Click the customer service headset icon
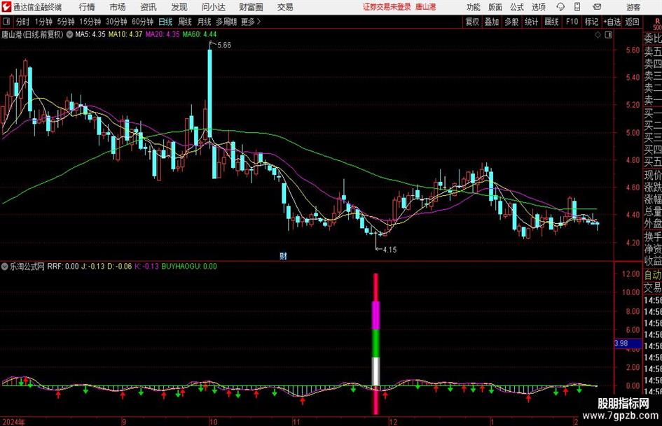662x426 pixels. tap(560, 7)
